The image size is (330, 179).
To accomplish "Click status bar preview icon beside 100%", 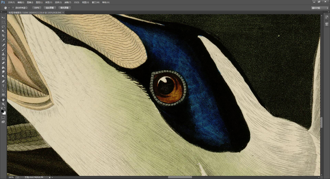I will pos(17,177).
